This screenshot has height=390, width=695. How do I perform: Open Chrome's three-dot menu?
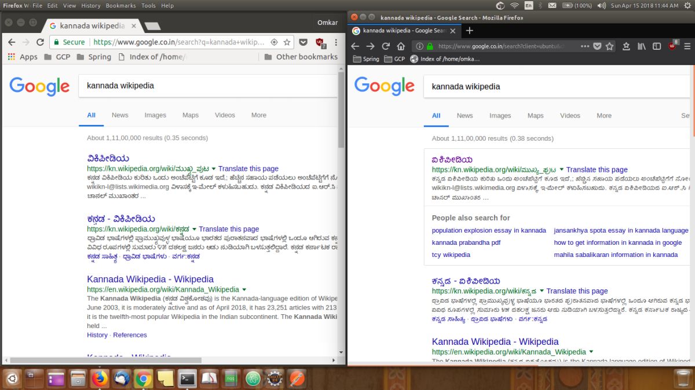(x=336, y=42)
